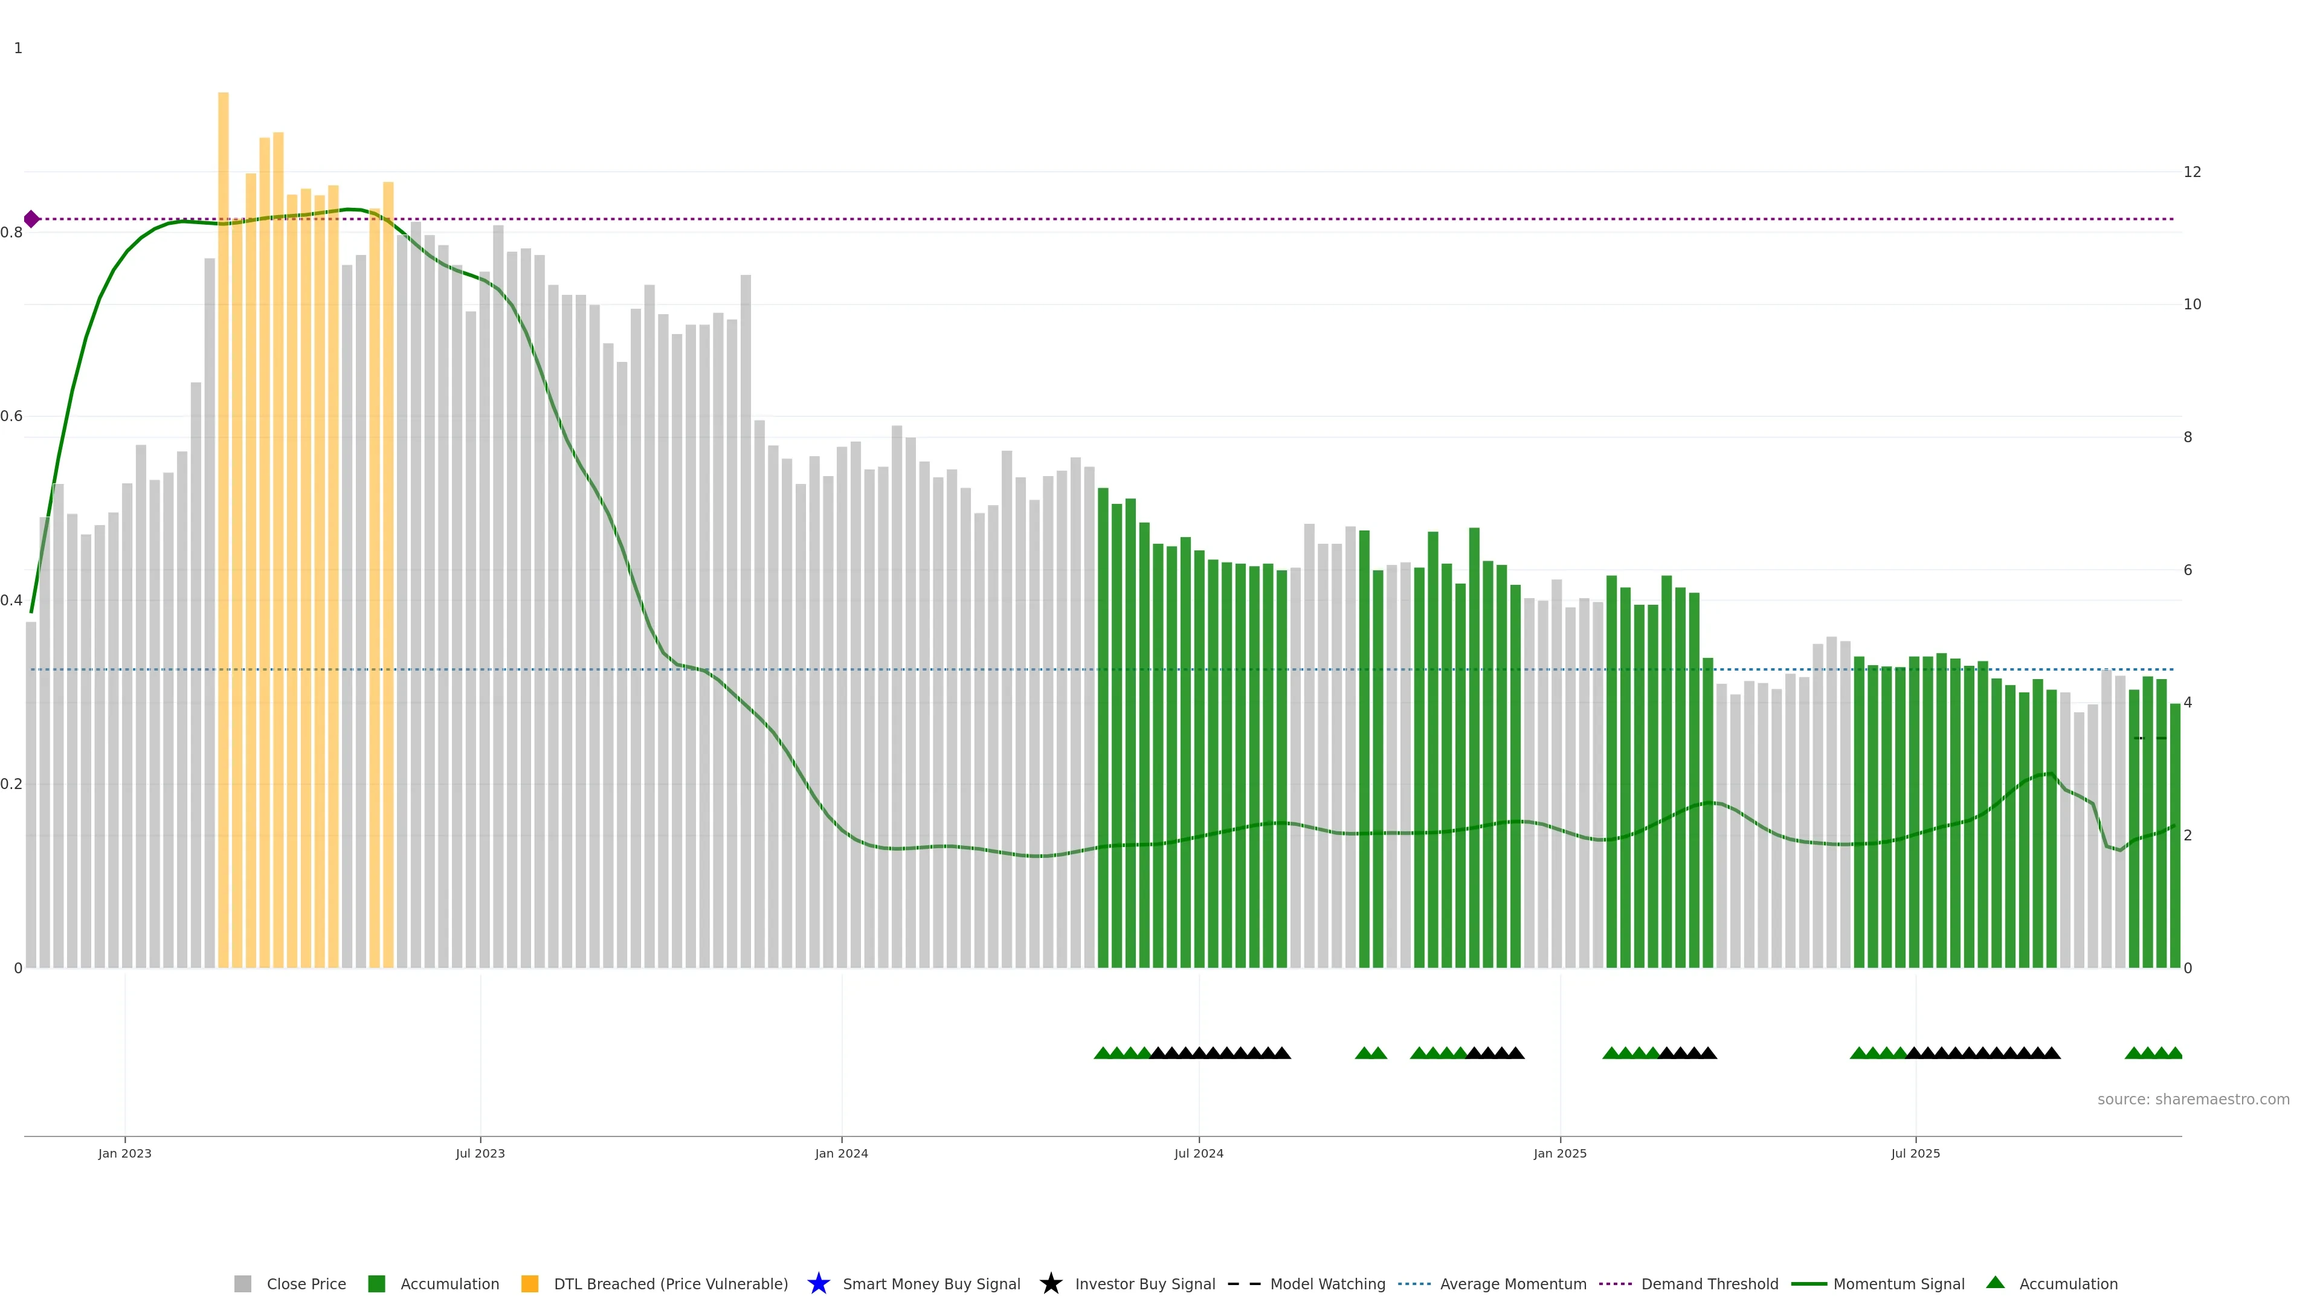2320x1305 pixels.
Task: Toggle the Momentum Signal legend label
Action: (1898, 1283)
